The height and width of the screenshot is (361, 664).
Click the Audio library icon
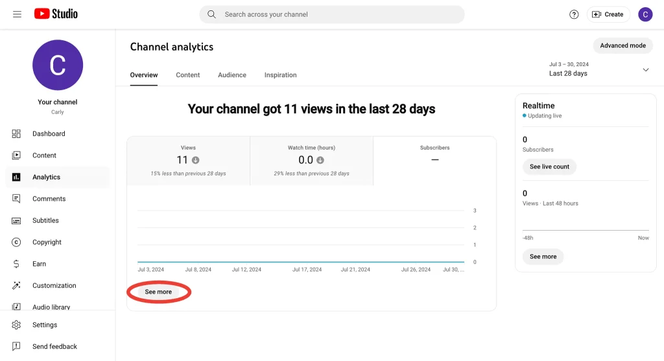click(x=16, y=307)
